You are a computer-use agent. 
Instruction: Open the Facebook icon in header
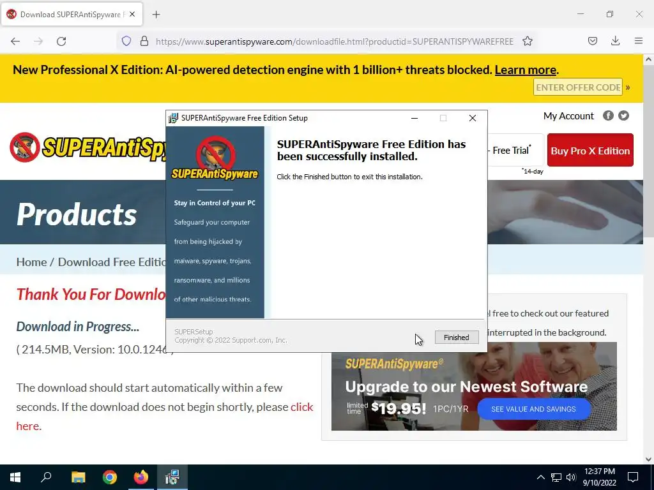tap(608, 115)
